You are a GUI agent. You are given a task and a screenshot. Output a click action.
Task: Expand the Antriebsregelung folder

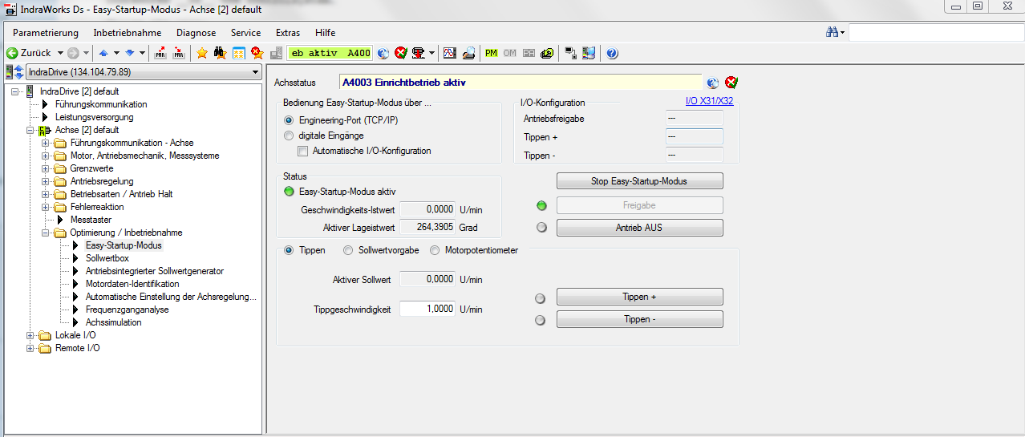(46, 181)
